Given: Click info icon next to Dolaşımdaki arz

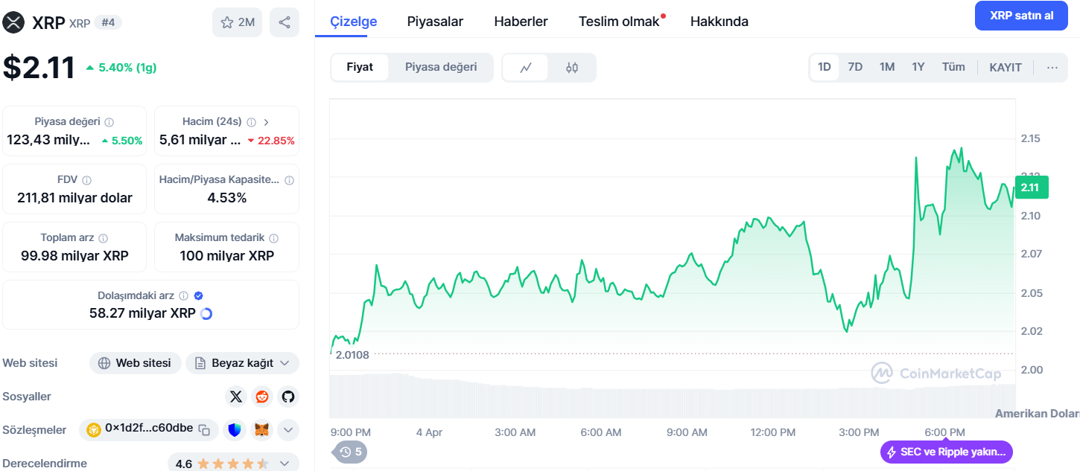Looking at the screenshot, I should tap(183, 295).
